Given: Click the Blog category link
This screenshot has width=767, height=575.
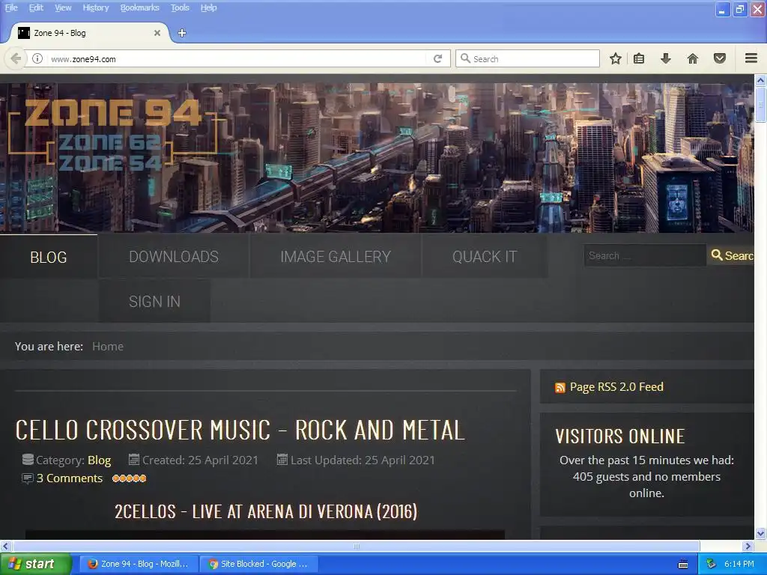Looking at the screenshot, I should (x=100, y=460).
